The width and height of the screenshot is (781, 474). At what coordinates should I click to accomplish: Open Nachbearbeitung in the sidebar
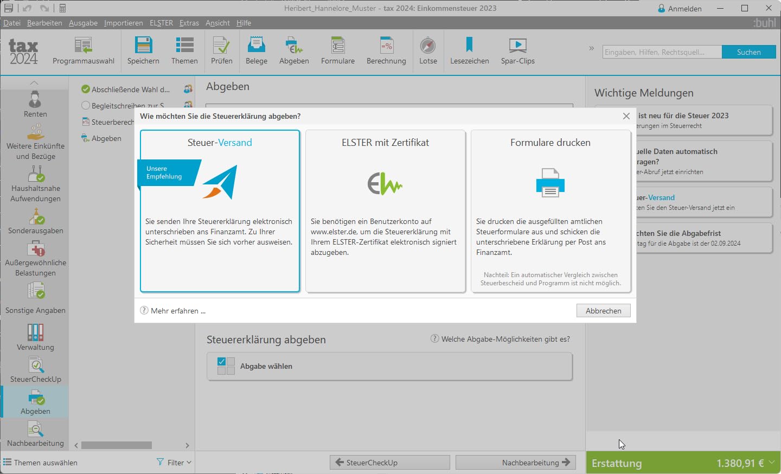pos(35,434)
